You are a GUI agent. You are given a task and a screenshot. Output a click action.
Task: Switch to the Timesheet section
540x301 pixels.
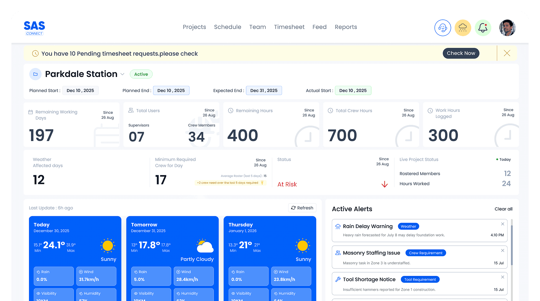[x=289, y=27]
